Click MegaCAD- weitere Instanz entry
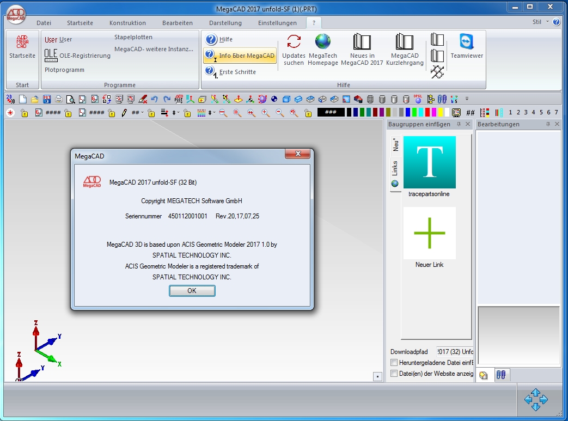The image size is (568, 421). point(154,49)
